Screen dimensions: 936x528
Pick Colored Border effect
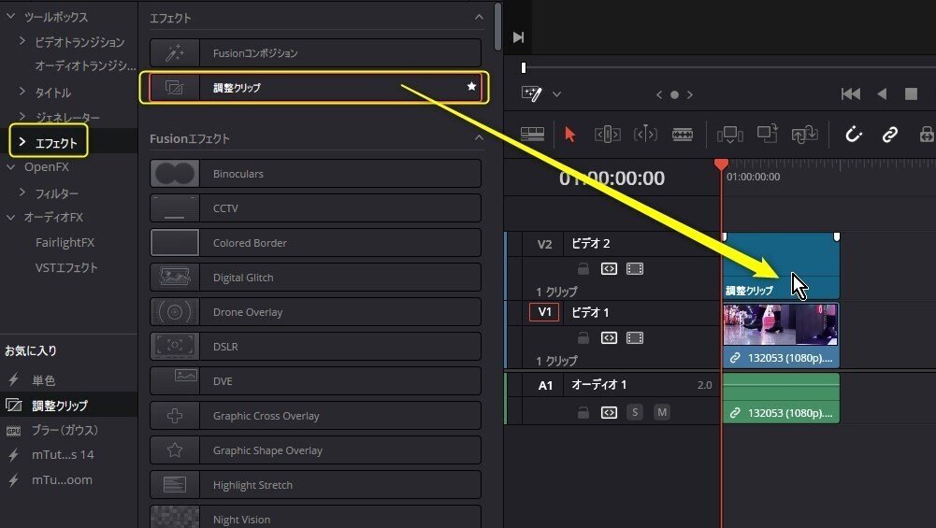[315, 243]
